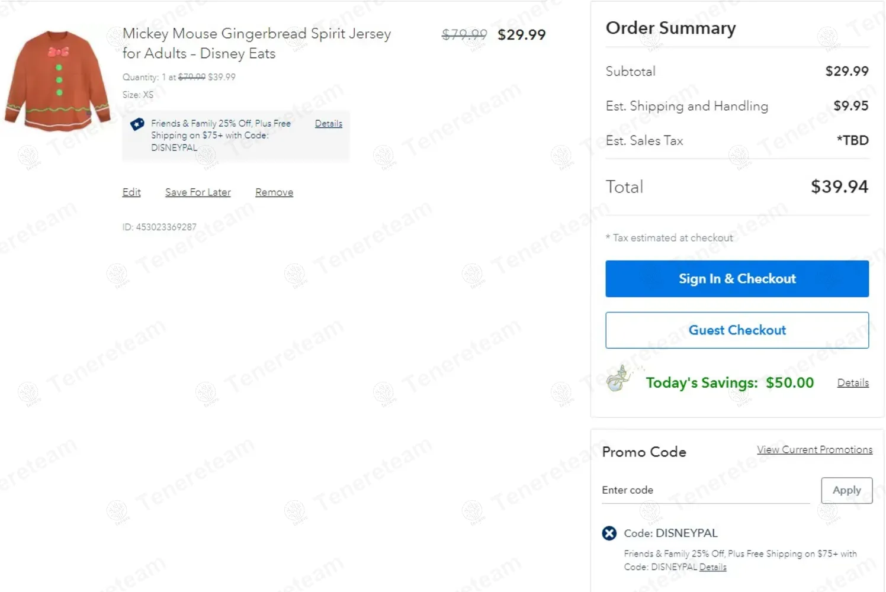Click the Friends & Family promo text on item
The image size is (886, 592).
coord(220,136)
